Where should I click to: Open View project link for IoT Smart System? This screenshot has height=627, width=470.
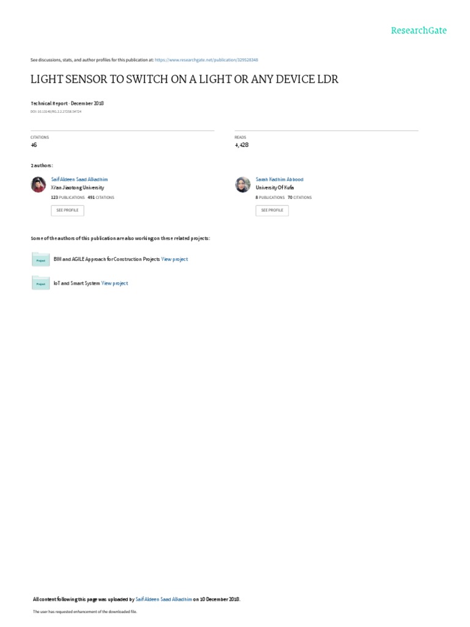point(114,283)
